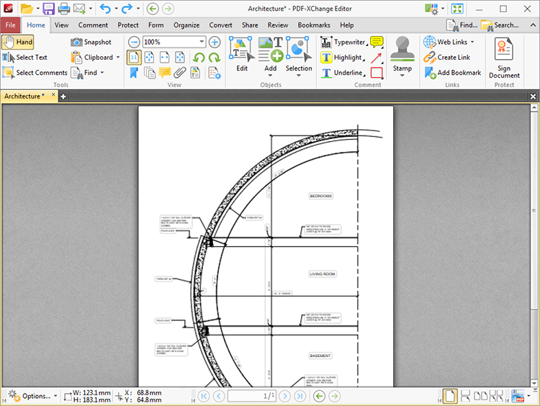This screenshot has width=540, height=406.
Task: Click Create Link
Action: tap(446, 57)
